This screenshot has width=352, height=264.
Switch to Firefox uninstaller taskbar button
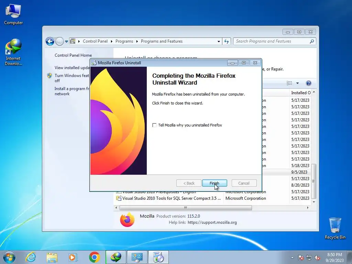(x=158, y=257)
